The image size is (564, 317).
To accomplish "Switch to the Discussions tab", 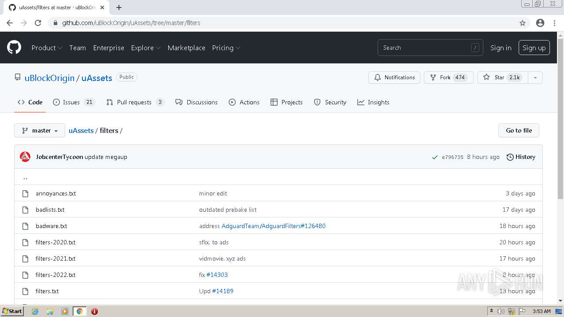I will tap(197, 102).
